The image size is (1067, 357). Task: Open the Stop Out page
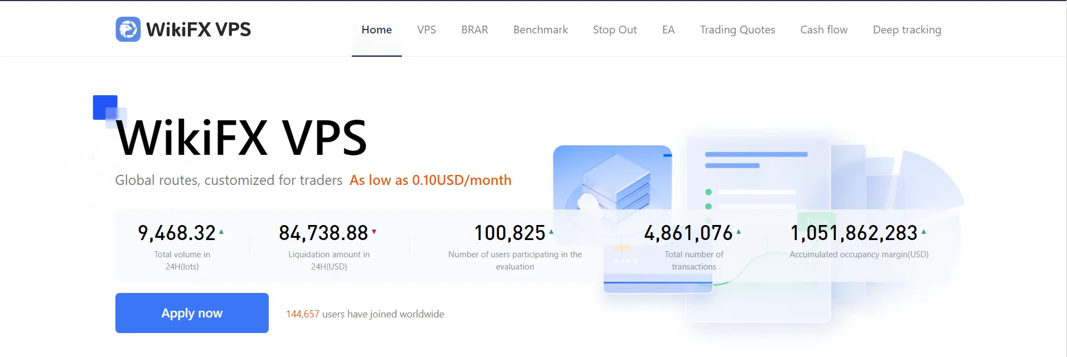615,30
